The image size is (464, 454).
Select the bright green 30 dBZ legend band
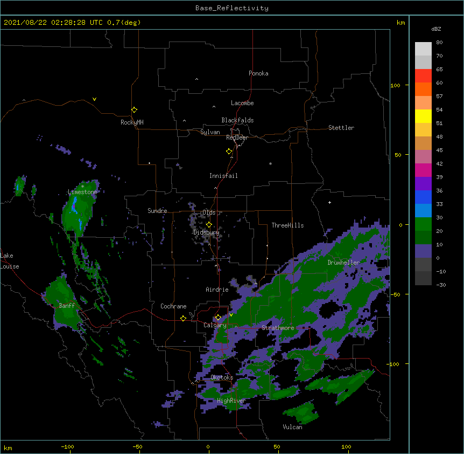423,224
